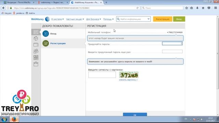219x123 pixels.
Task: Open the QR grid icon in sidebar
Action: [36, 57]
